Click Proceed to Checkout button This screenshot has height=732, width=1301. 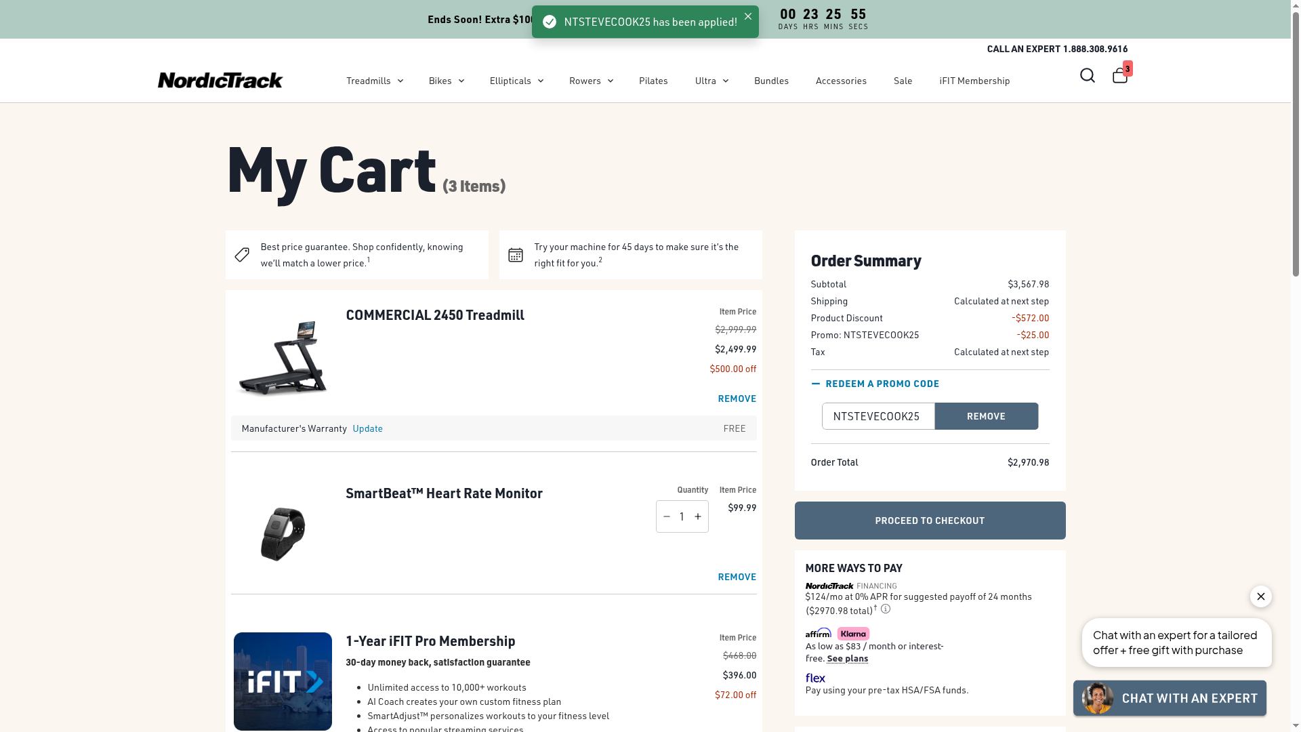pyautogui.click(x=930, y=521)
